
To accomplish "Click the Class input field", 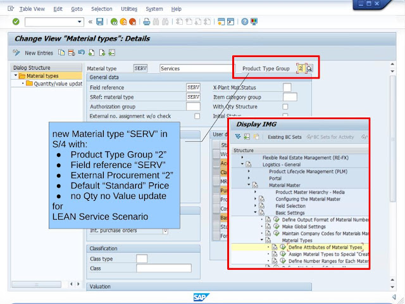I will [164, 268].
